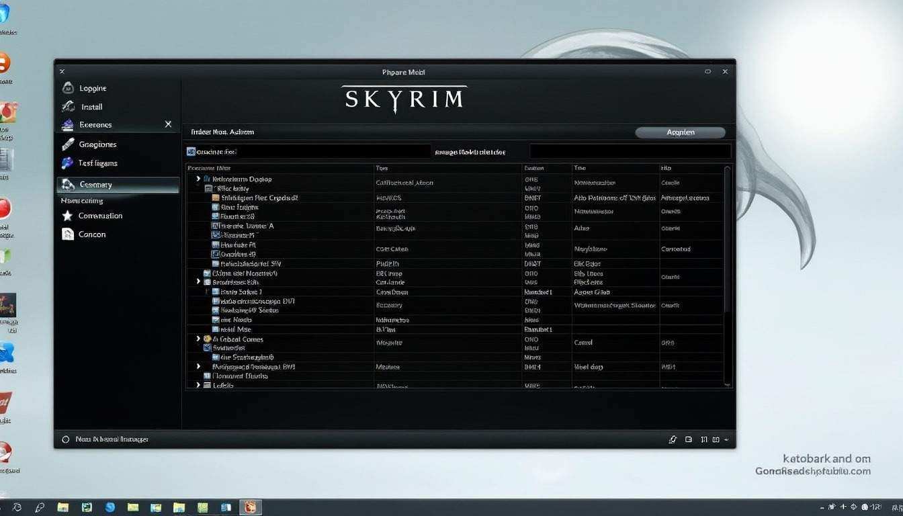This screenshot has width=903, height=516.
Task: Click the pen edit icon in the status bar
Action: point(673,439)
